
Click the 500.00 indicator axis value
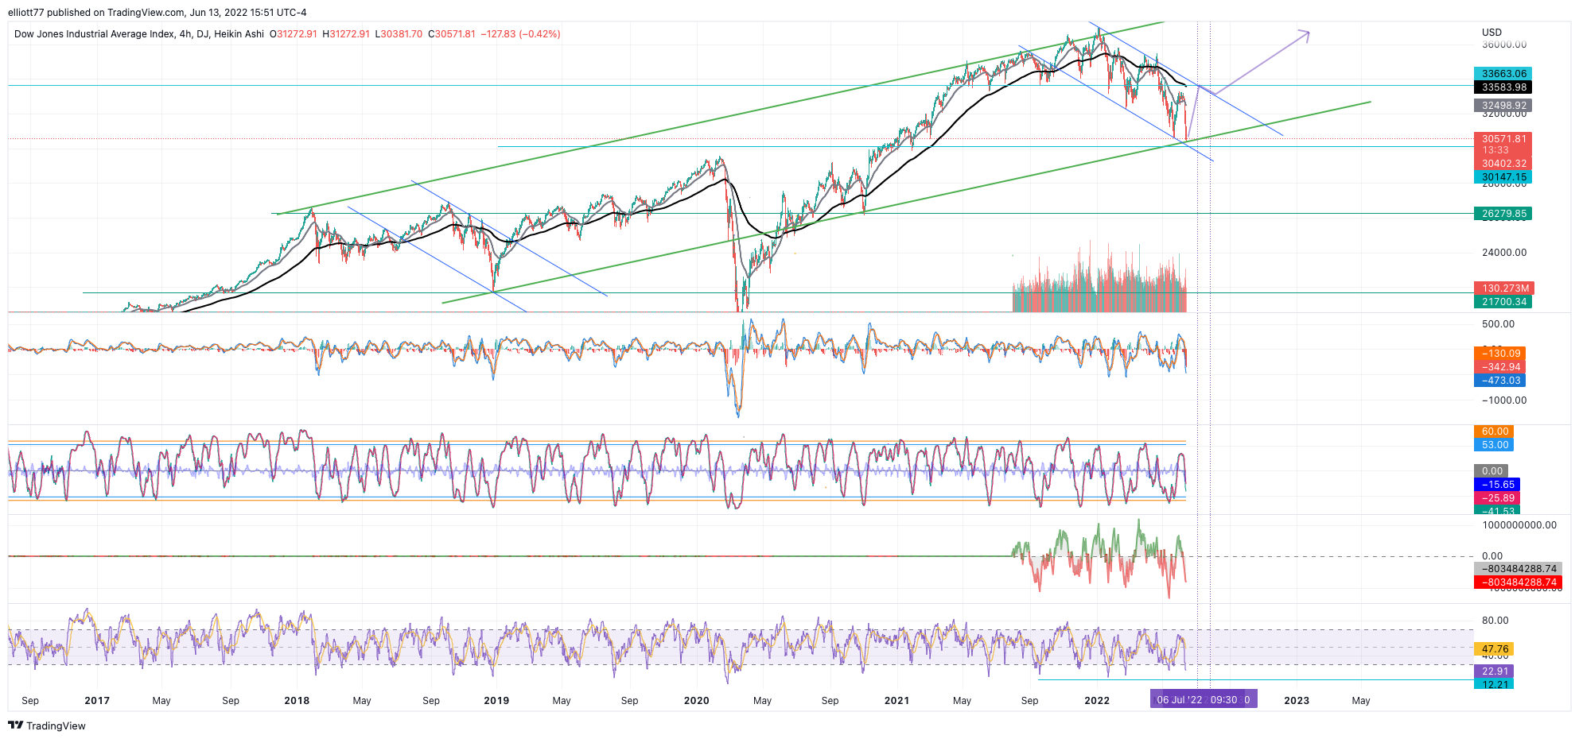coord(1499,324)
